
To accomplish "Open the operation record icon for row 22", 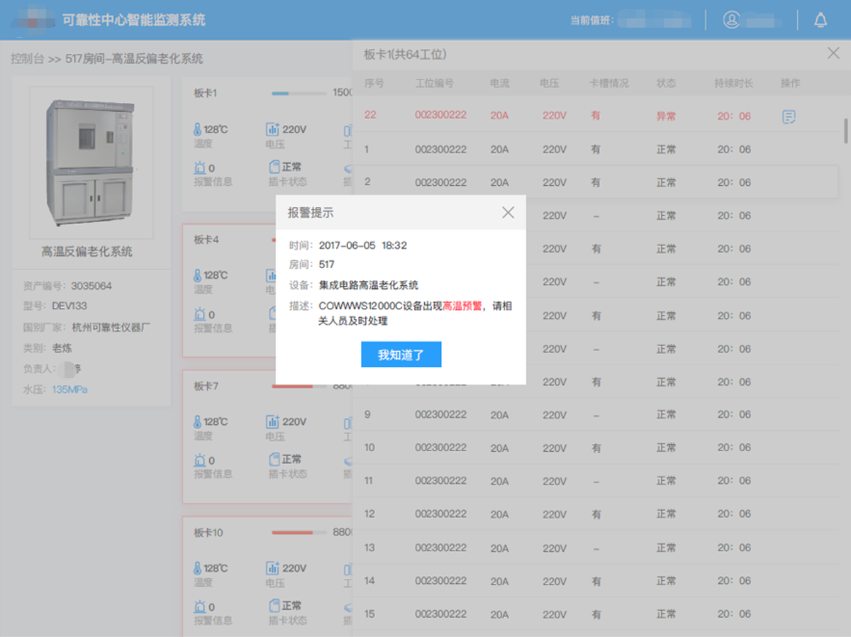I will coord(790,116).
